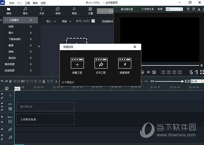
Task: Open the 特效 effects tab
Action: point(74,11)
